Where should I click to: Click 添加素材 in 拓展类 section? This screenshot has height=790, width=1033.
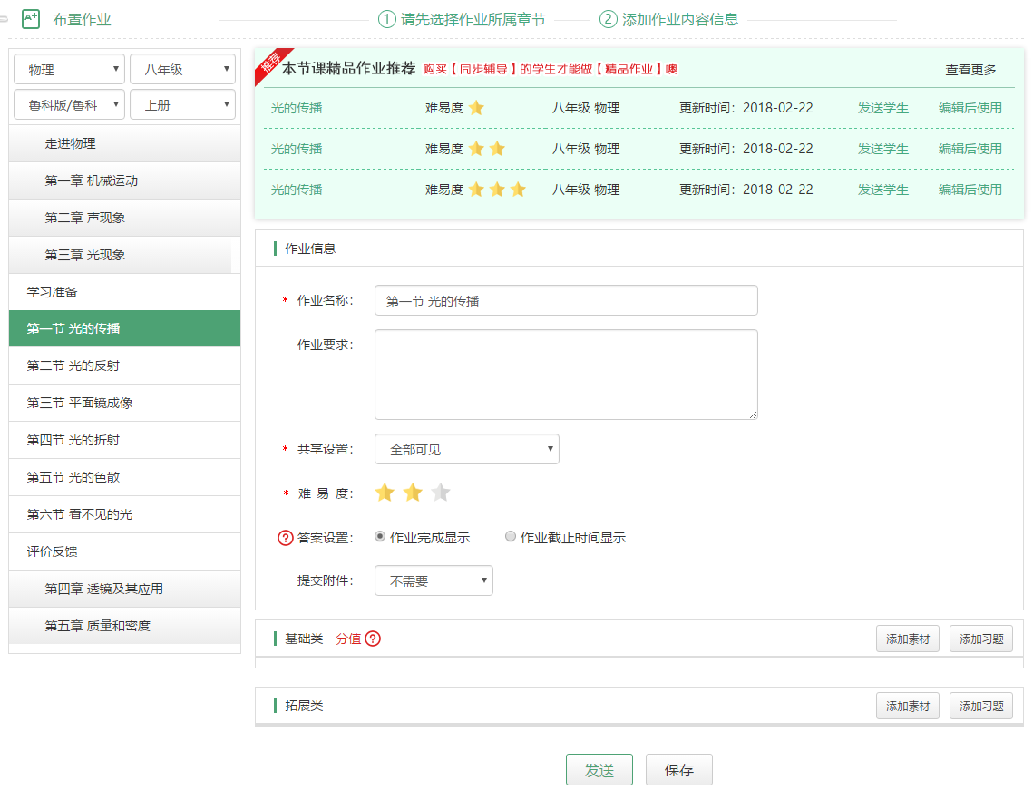pyautogui.click(x=907, y=706)
